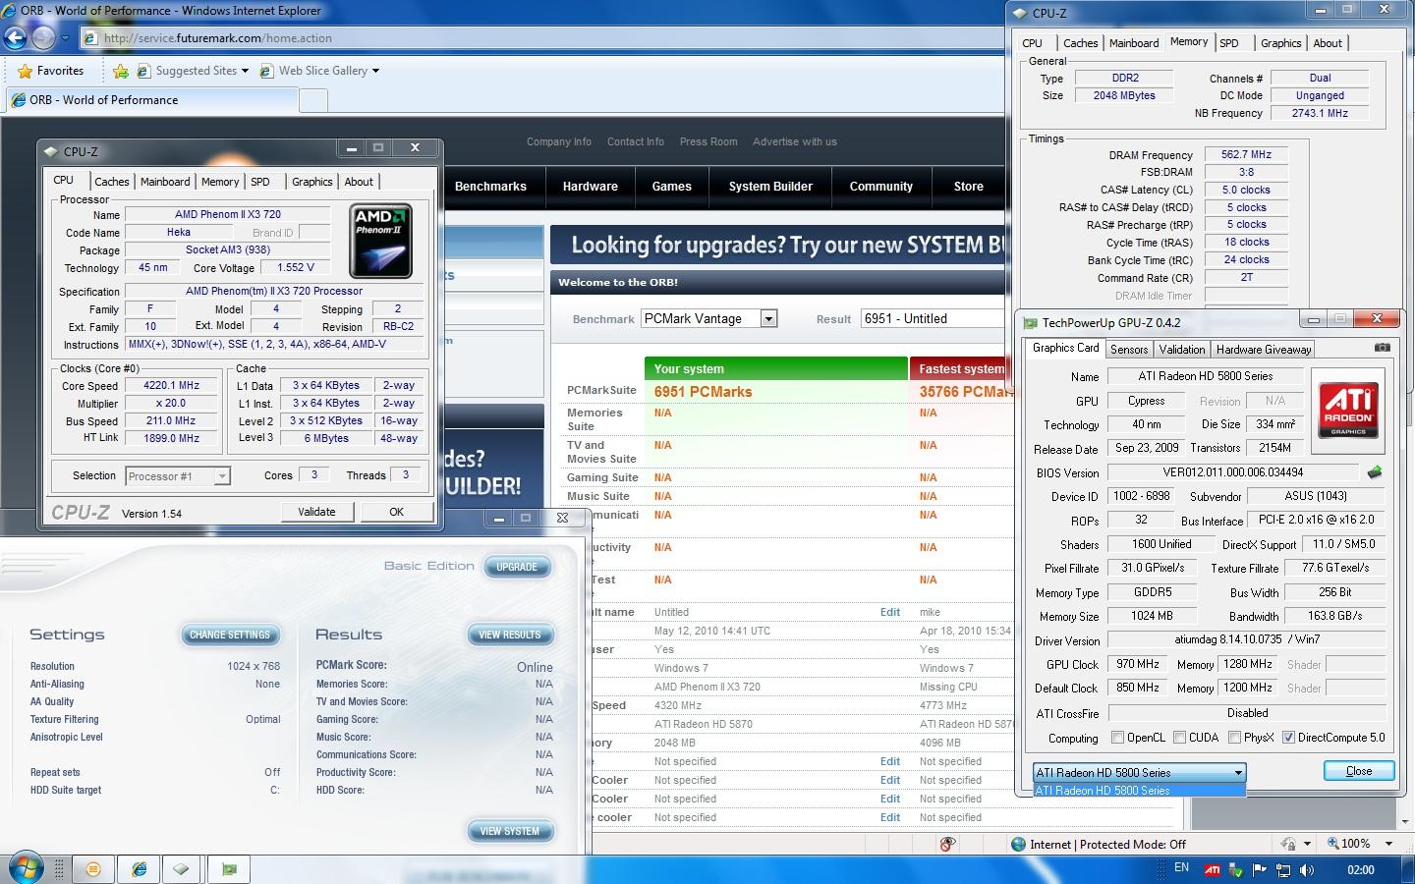Open Caches tab in the left CPU-Z window
1415x884 pixels.
point(111,182)
